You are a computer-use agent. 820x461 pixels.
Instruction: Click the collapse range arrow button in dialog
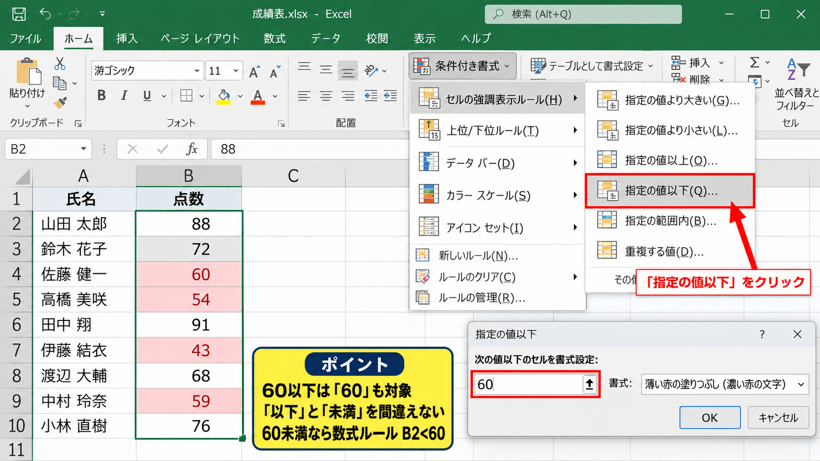pyautogui.click(x=589, y=384)
